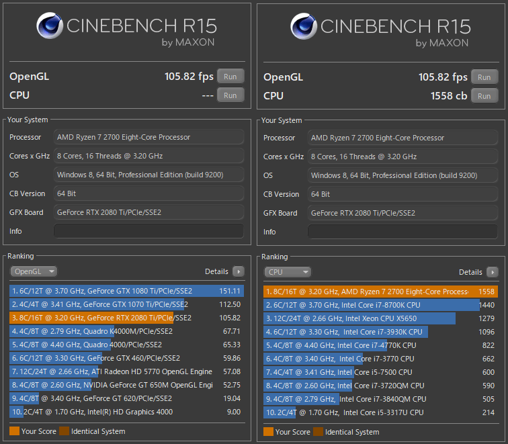Select Intel Core i7-3720QM ranking entry
508x444 pixels.
pos(381,386)
